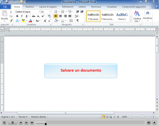Click the increase indent icon
159x126 pixels.
coord(82,12)
